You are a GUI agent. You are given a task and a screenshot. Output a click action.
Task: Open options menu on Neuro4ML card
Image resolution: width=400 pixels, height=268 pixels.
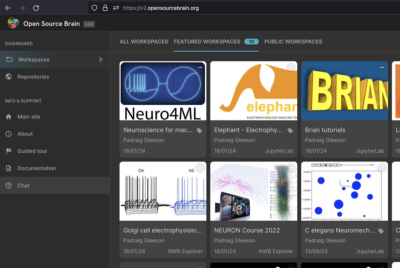click(x=200, y=67)
